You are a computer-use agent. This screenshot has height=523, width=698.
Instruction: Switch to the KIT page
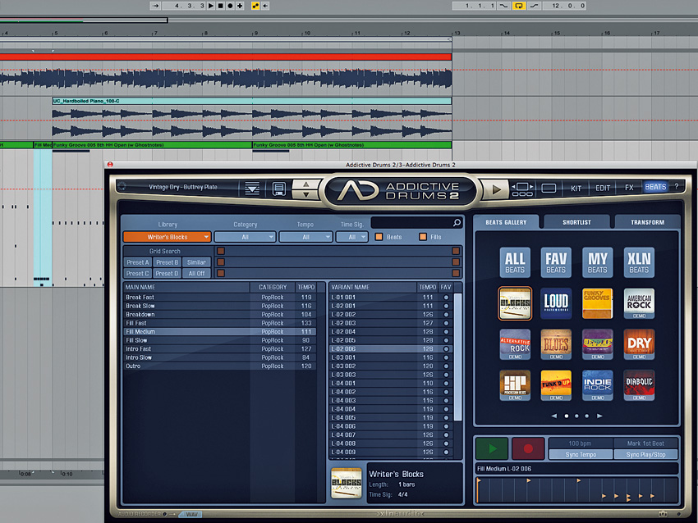(x=576, y=188)
